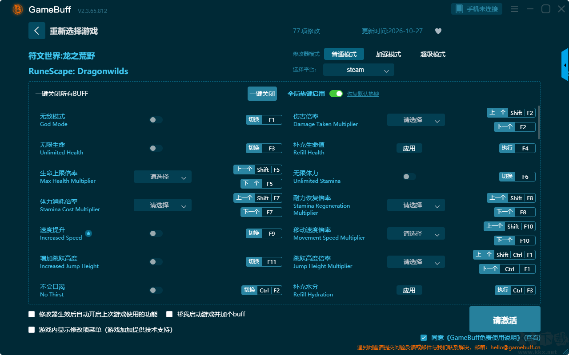
Task: Open the steam platform dropdown
Action: tap(359, 70)
